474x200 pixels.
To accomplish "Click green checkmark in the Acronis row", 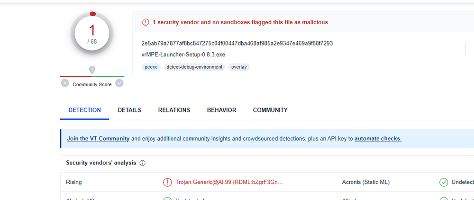I will 444,182.
